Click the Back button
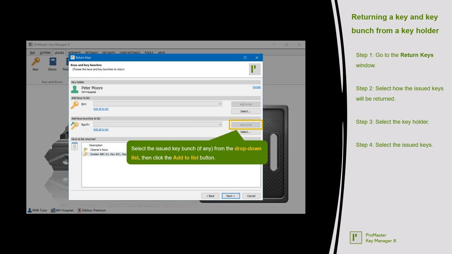This screenshot has width=452, height=254. pyautogui.click(x=210, y=196)
